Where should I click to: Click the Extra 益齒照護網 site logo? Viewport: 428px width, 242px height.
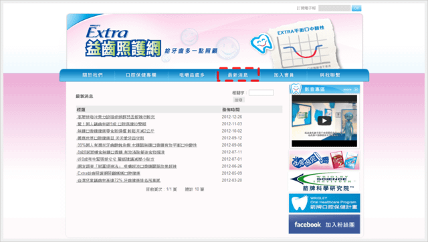pyautogui.click(x=123, y=41)
